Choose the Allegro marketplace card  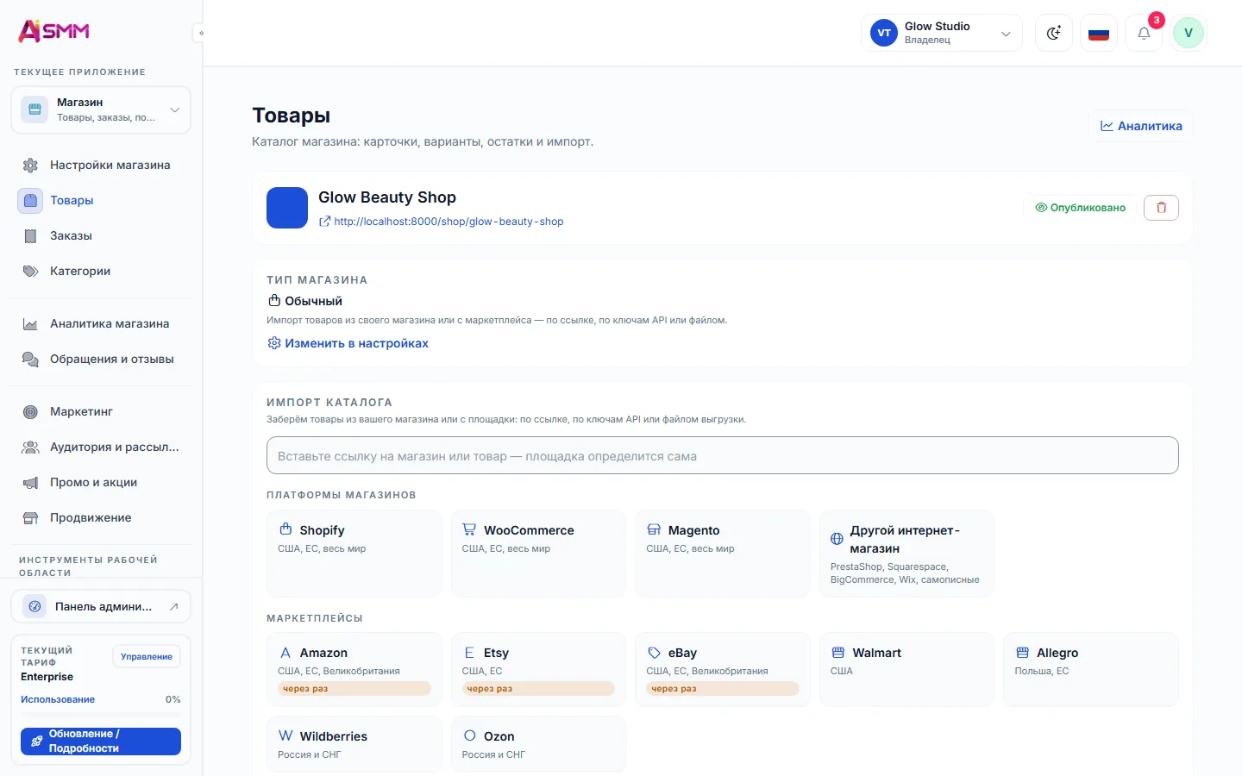[1091, 670]
